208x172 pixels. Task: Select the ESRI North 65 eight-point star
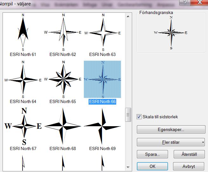pos(63,79)
